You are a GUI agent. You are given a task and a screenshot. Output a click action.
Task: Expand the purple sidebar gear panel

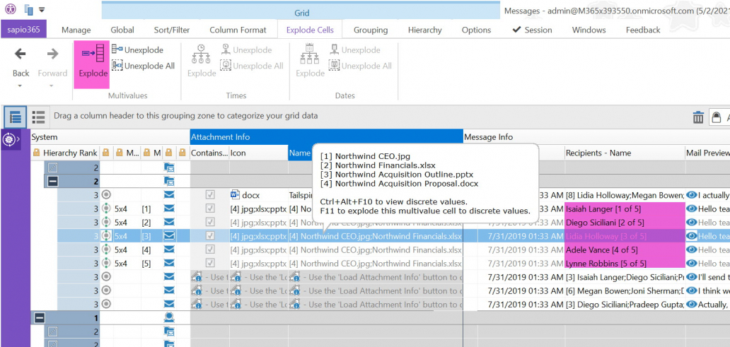click(x=11, y=139)
